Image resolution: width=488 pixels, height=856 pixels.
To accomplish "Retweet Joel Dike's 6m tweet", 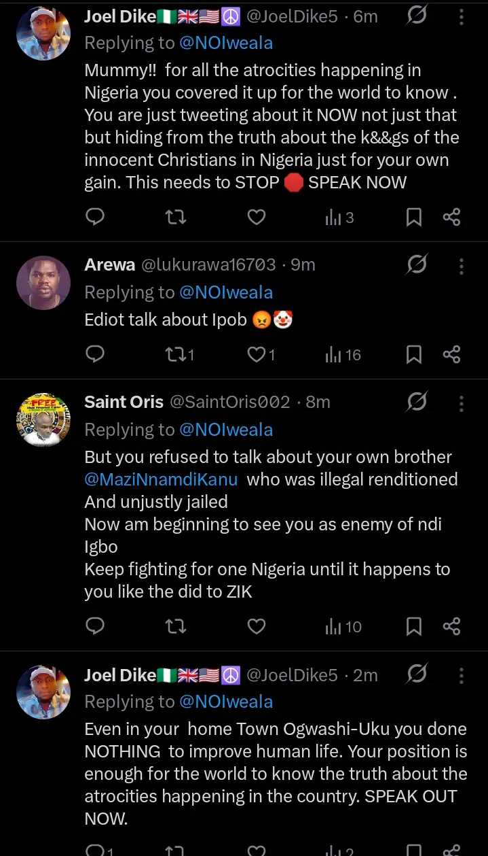I will [176, 218].
